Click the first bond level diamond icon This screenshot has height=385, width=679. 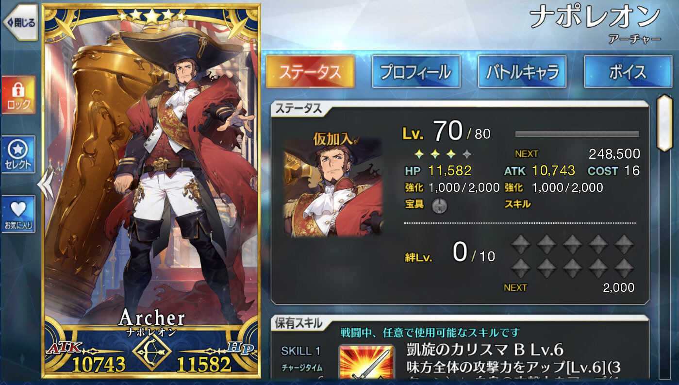[520, 244]
